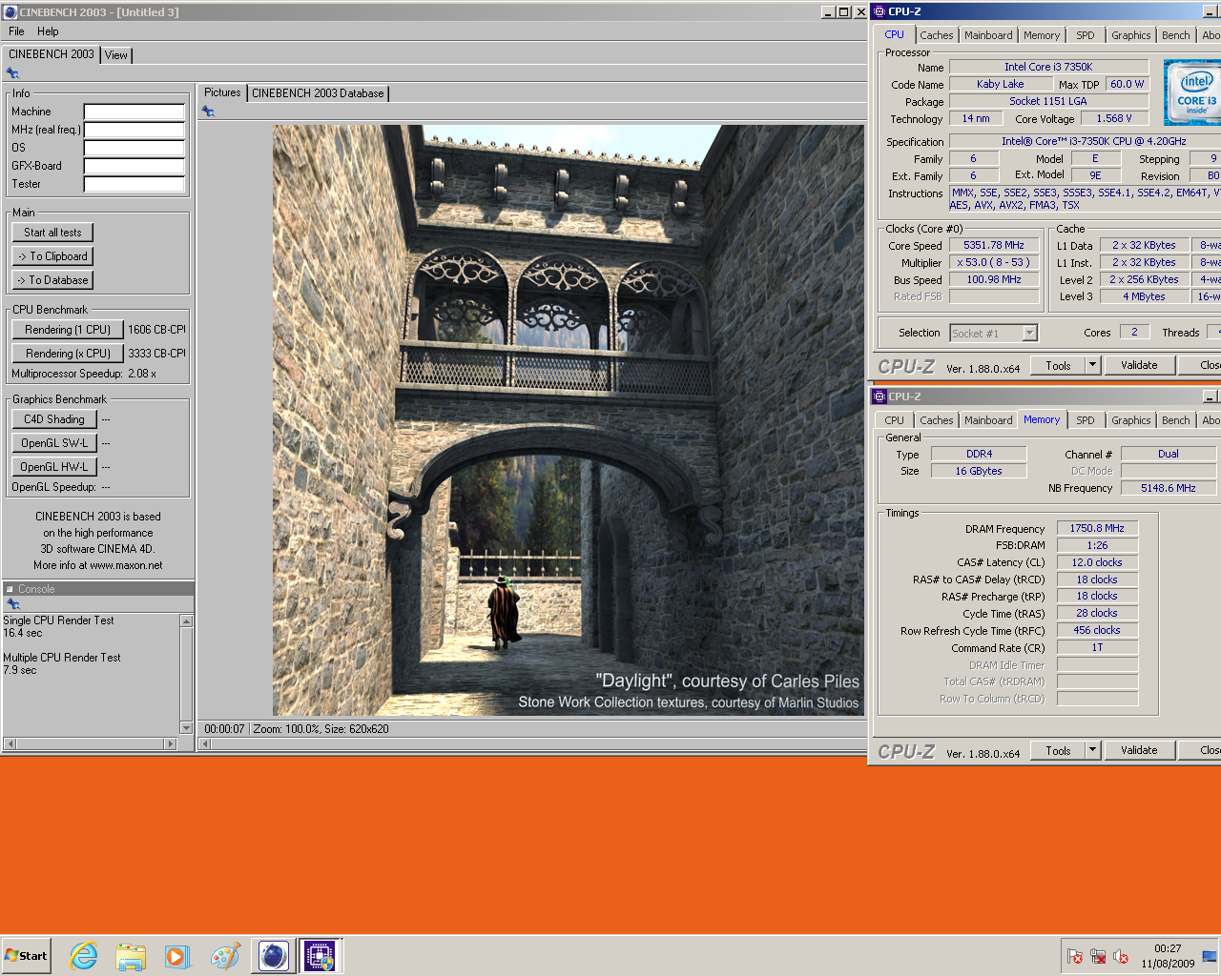
Task: Click the Start all tests button
Action: [x=52, y=233]
